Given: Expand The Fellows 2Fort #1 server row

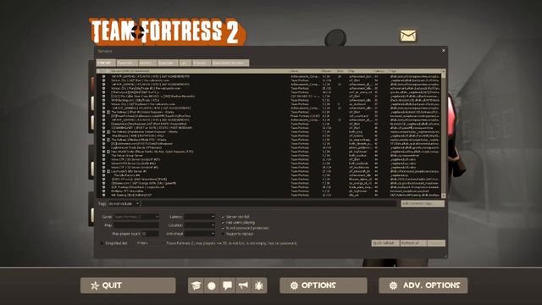Looking at the screenshot, I should [108, 112].
